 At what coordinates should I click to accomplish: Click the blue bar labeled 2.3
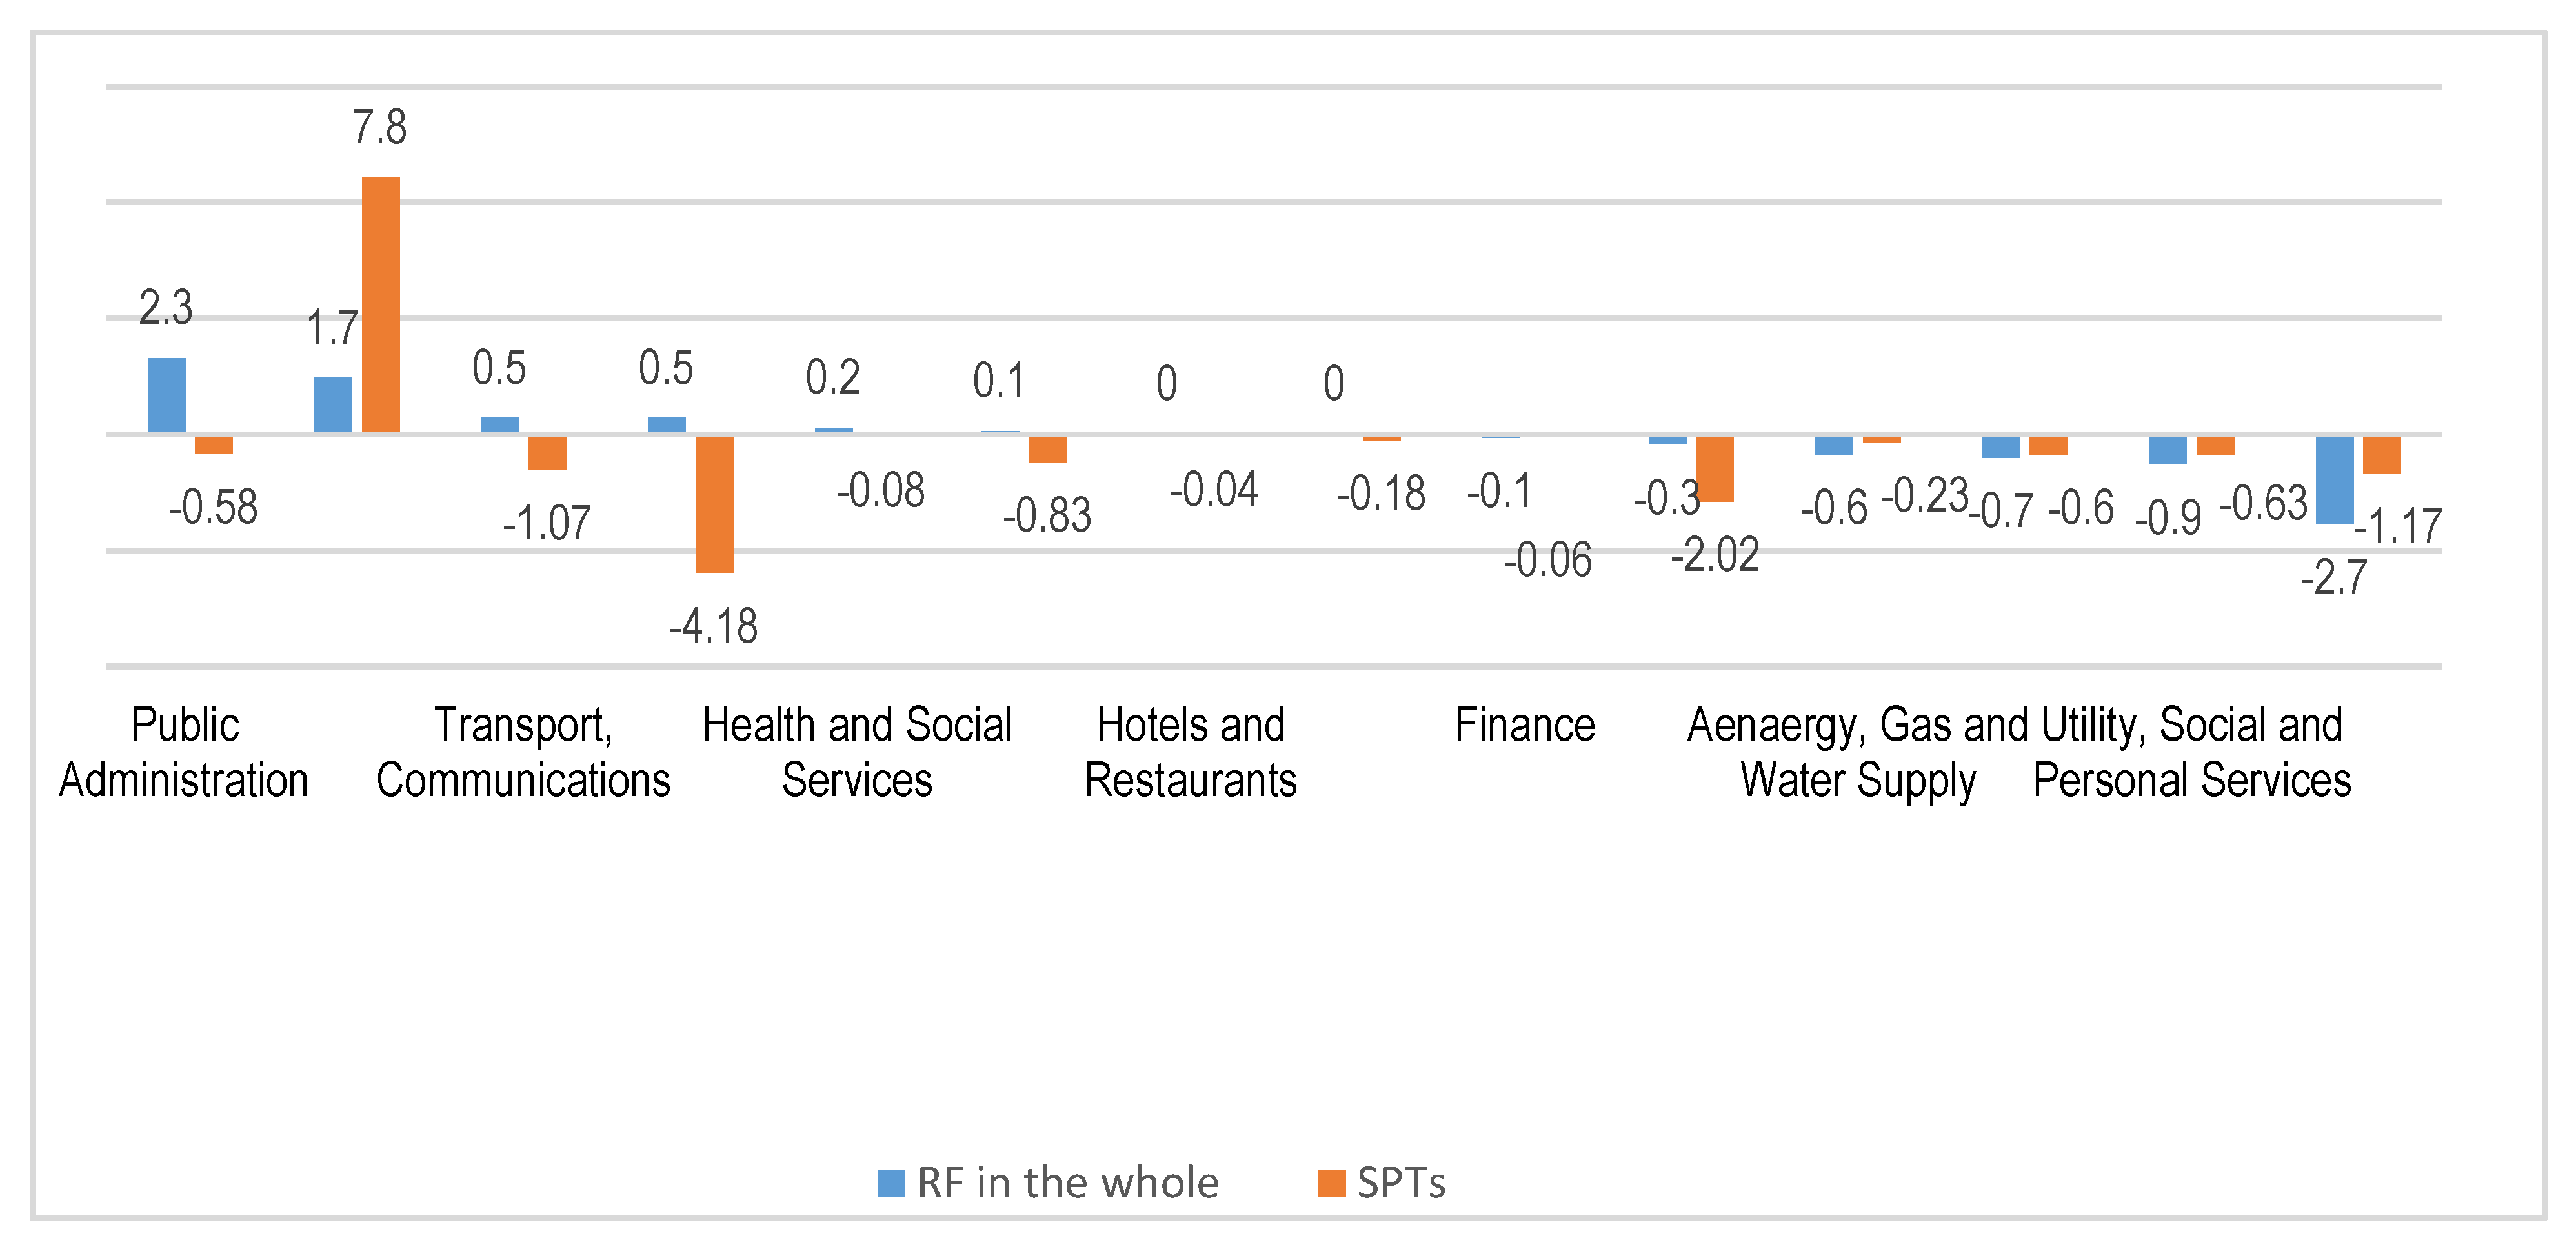(166, 395)
